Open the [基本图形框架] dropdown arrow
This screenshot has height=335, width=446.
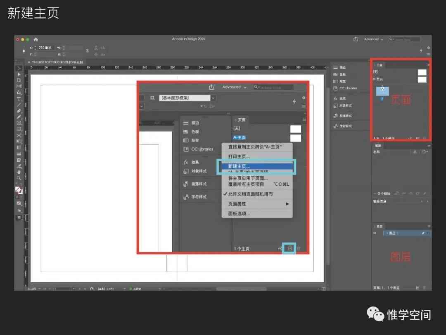pyautogui.click(x=213, y=98)
